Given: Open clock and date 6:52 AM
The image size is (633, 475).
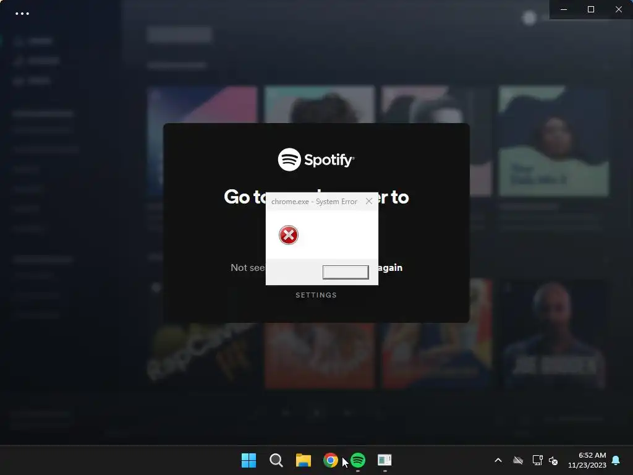Looking at the screenshot, I should coord(587,460).
